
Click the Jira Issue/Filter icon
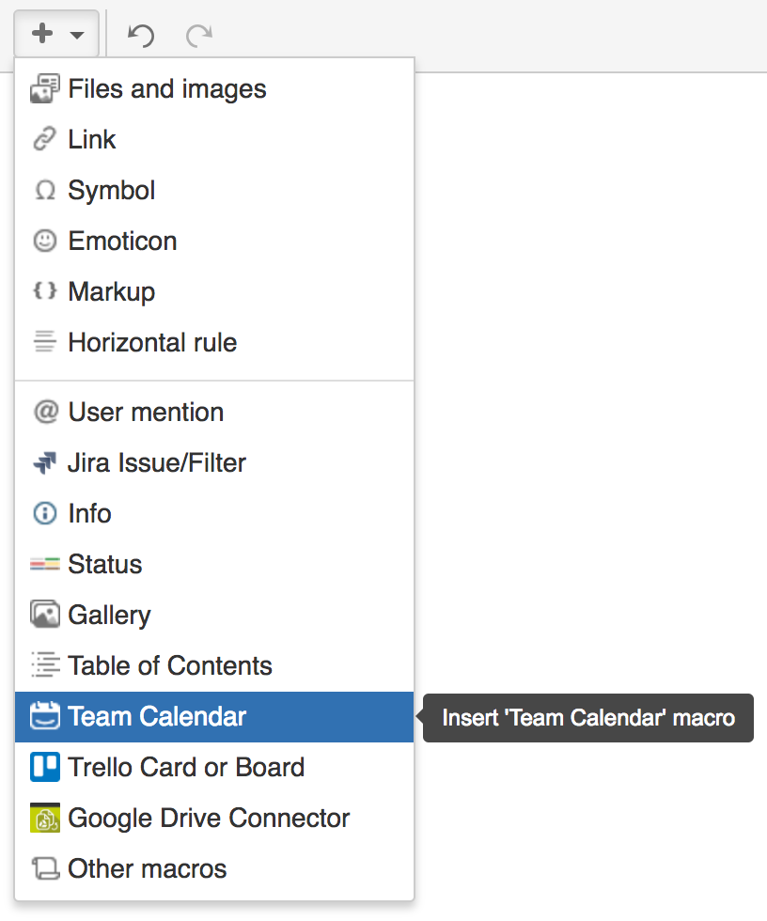[x=45, y=463]
